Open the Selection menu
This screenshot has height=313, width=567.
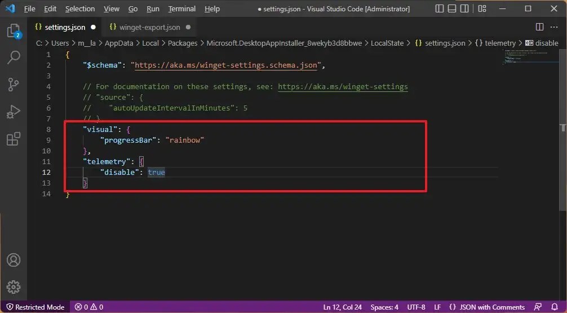point(80,8)
